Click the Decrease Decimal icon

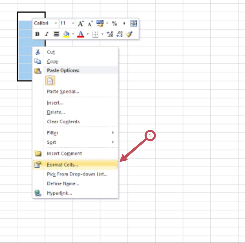[120, 34]
